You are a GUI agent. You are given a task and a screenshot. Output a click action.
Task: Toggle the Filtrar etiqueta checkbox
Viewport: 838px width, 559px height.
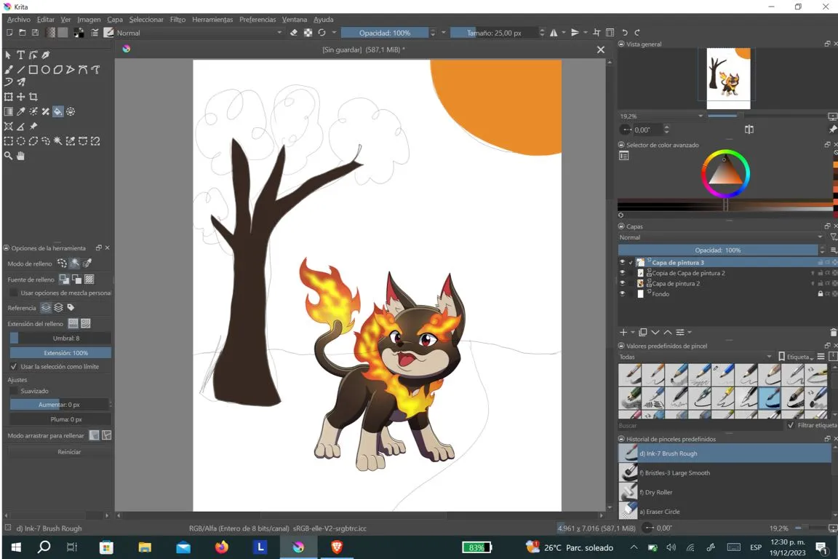(791, 425)
